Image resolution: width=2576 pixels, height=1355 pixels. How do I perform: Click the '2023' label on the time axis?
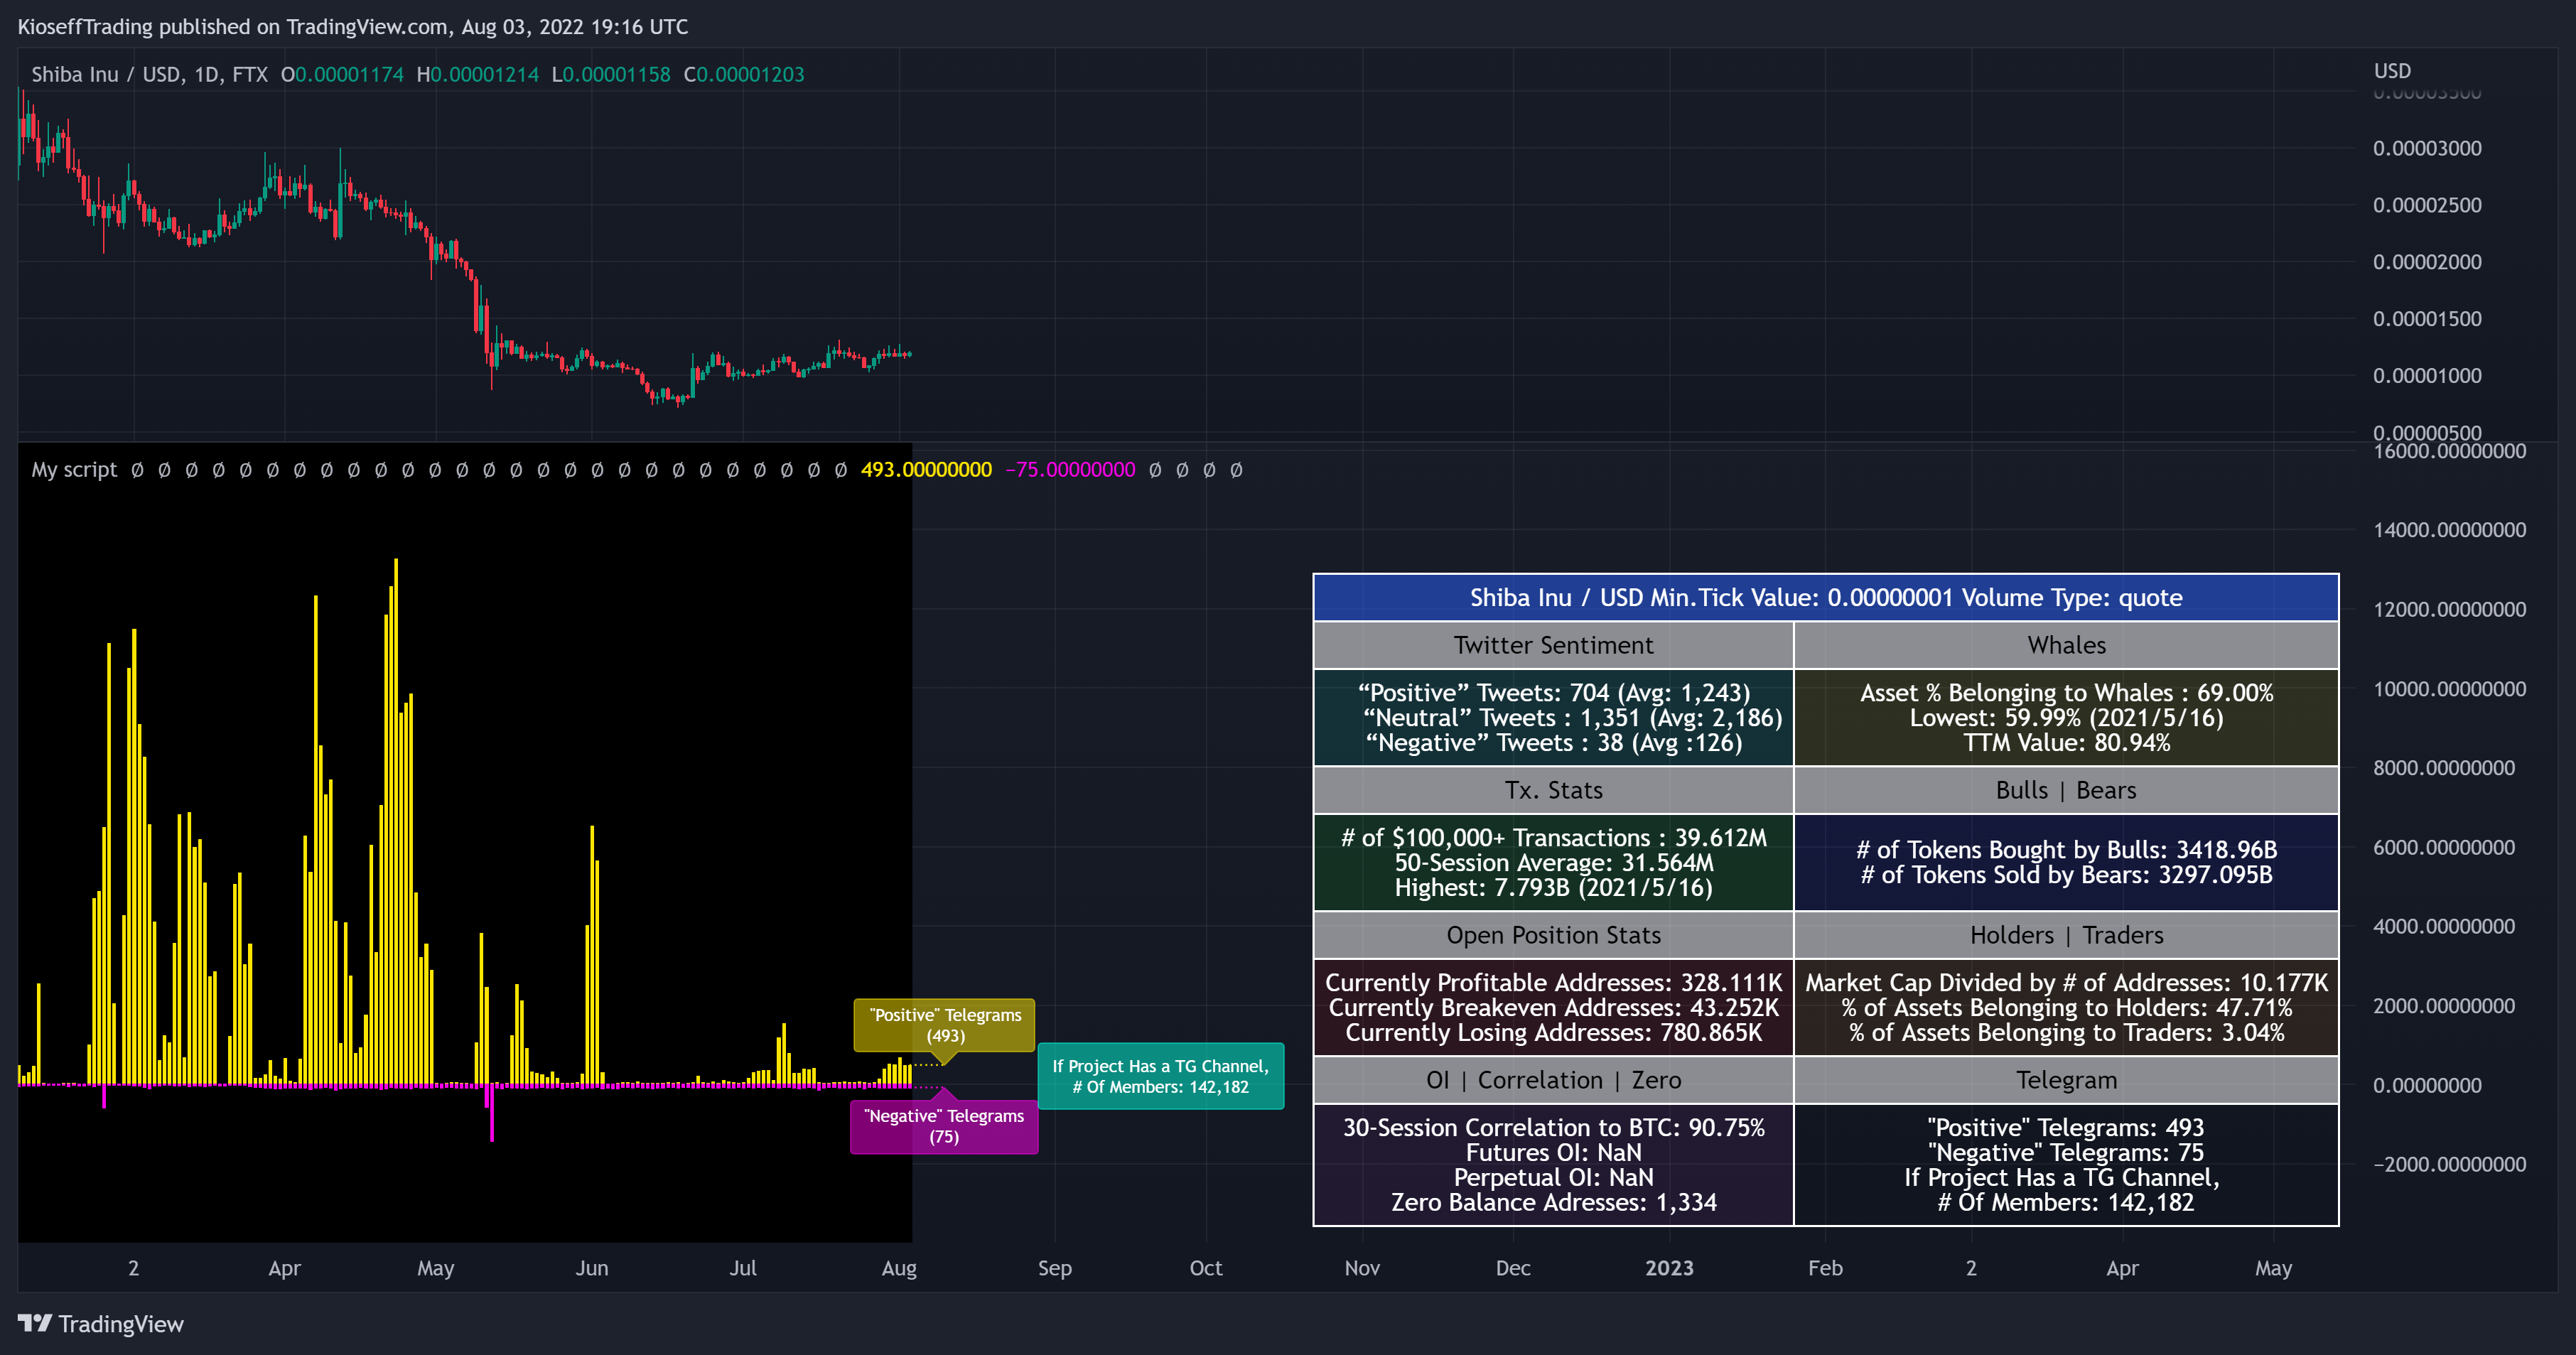1669,1268
